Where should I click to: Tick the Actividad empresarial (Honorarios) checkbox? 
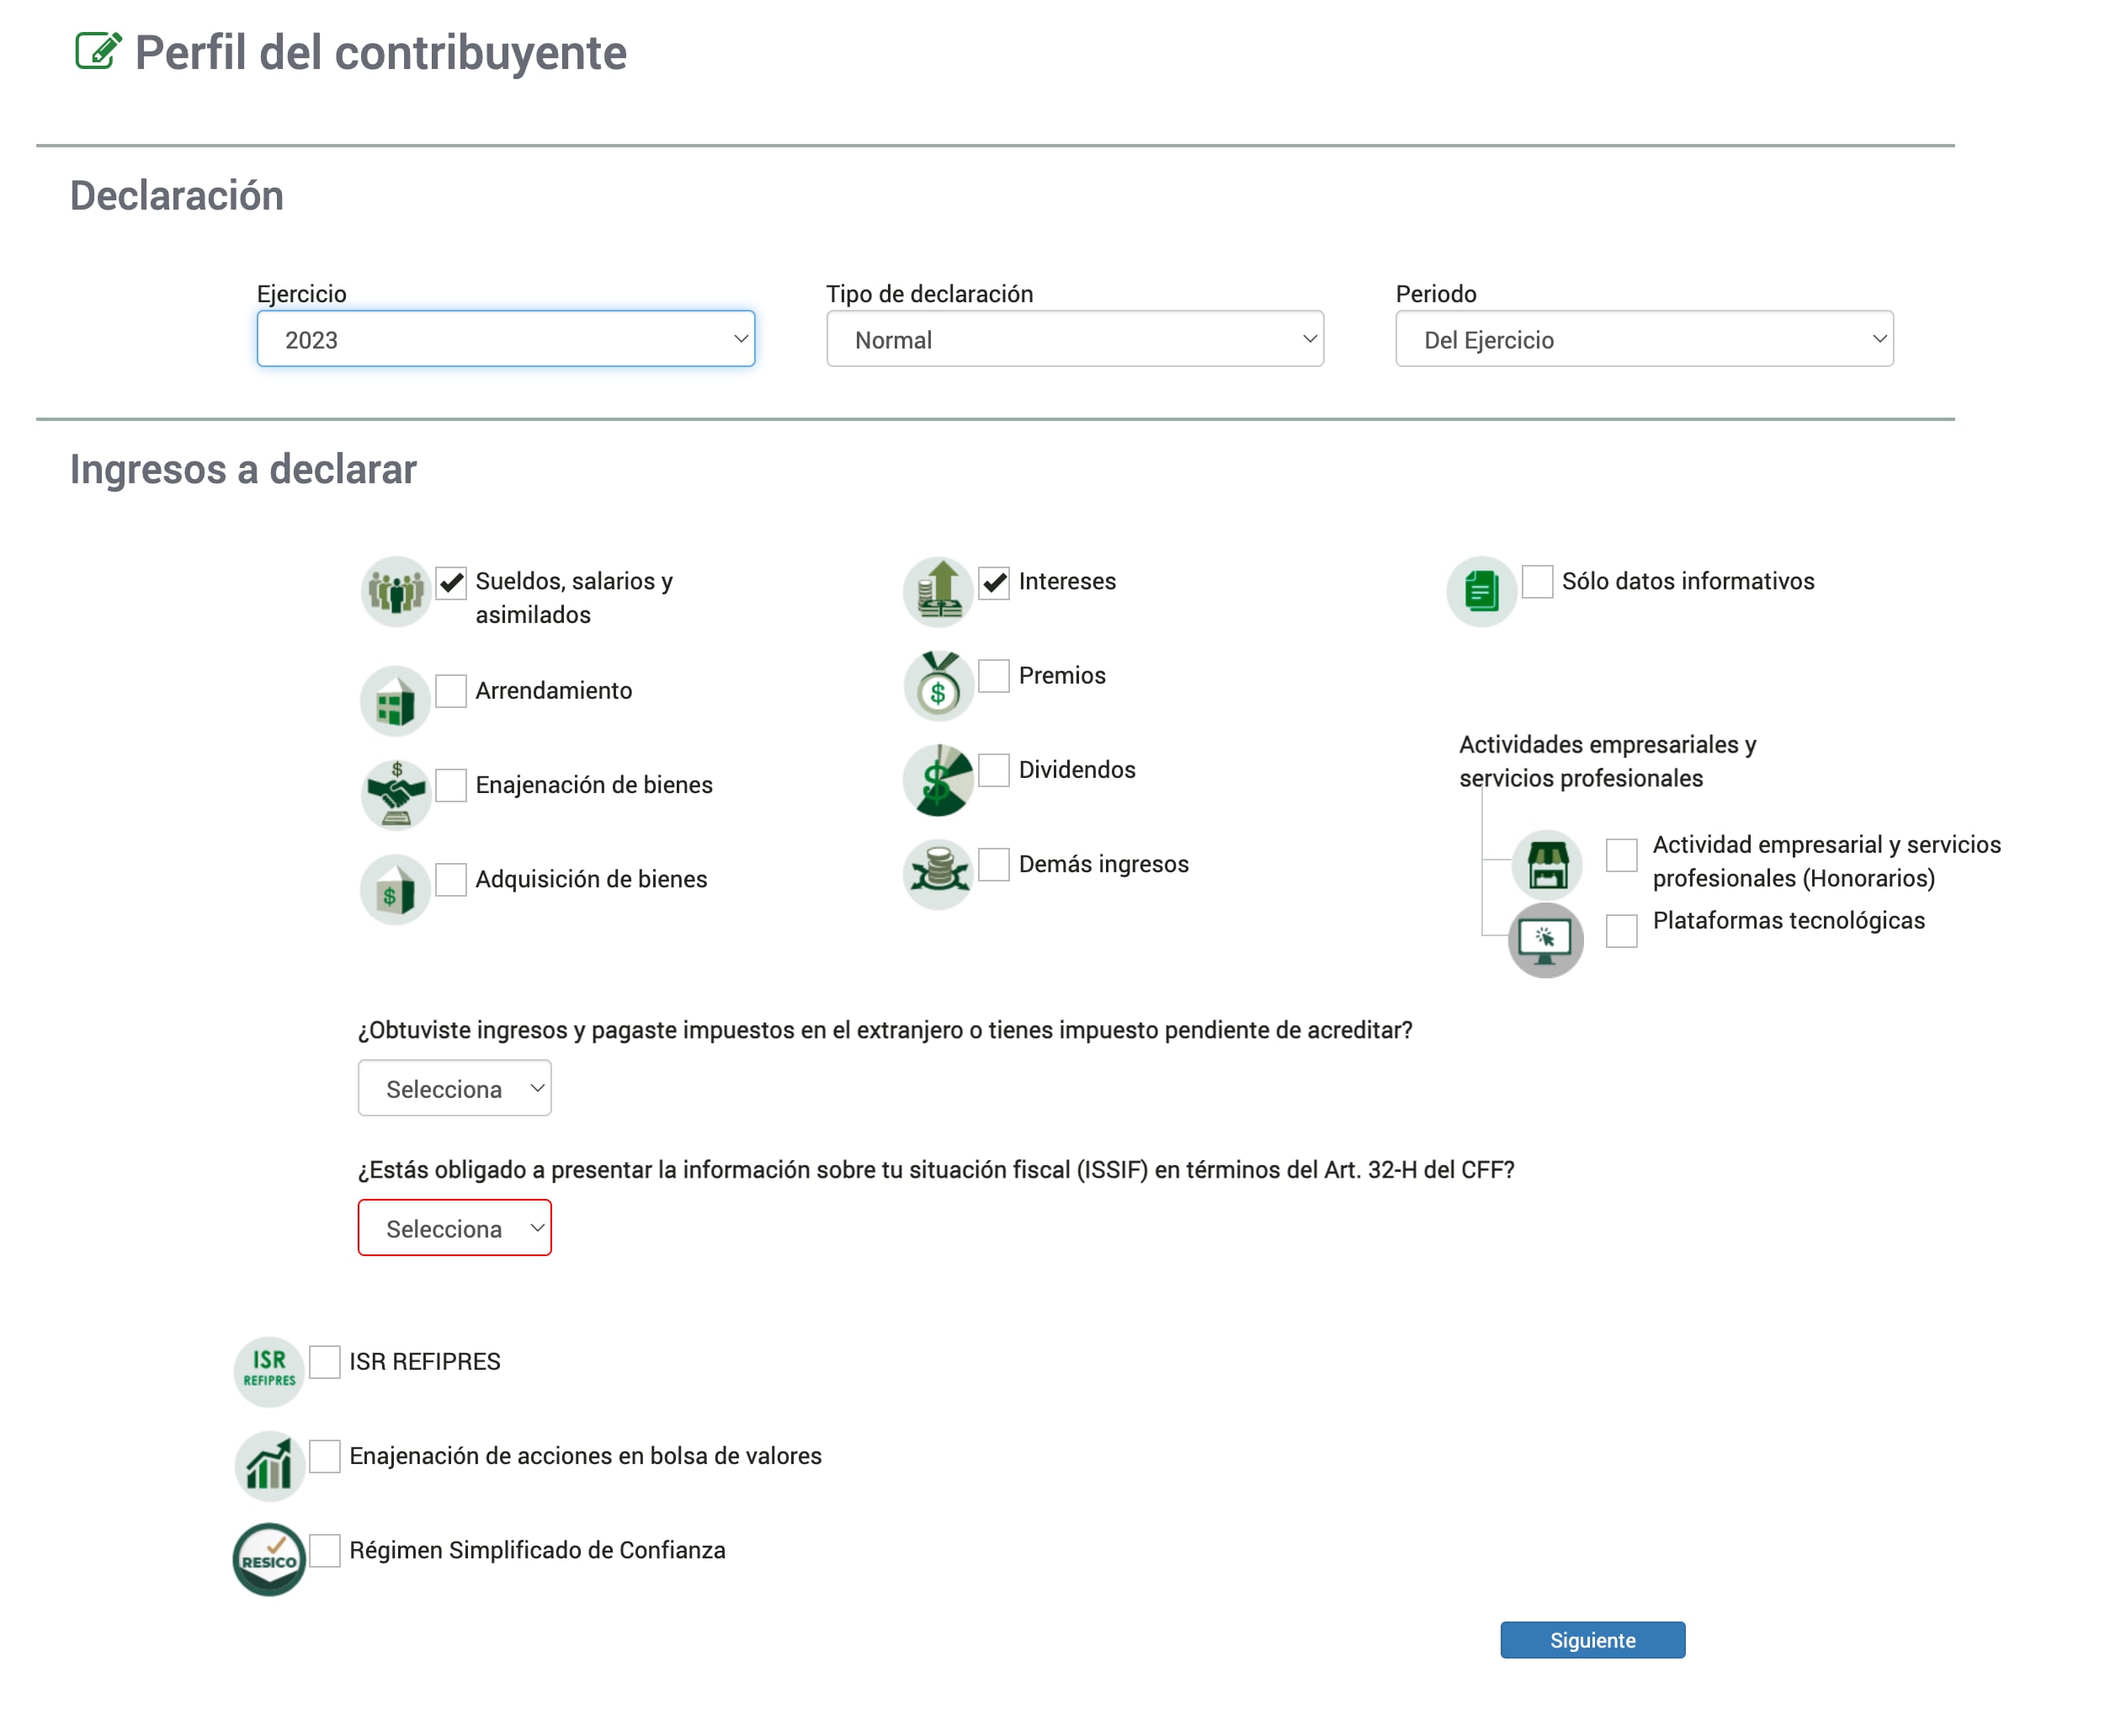pyautogui.click(x=1621, y=855)
